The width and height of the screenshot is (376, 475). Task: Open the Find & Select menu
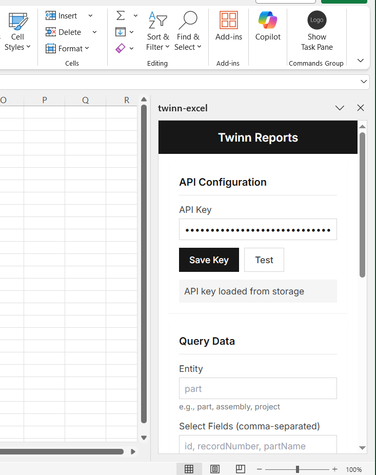[x=188, y=32]
